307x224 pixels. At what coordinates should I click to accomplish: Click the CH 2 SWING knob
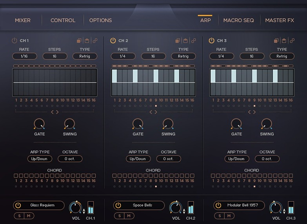[x=168, y=124]
